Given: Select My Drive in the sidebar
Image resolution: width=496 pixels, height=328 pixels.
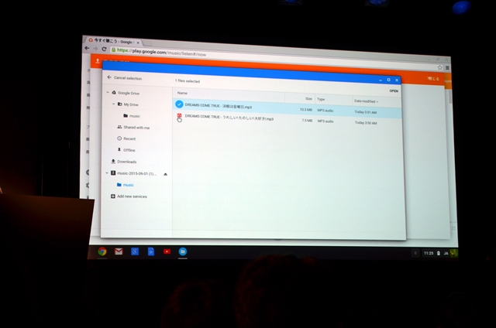Looking at the screenshot, I should click(131, 104).
